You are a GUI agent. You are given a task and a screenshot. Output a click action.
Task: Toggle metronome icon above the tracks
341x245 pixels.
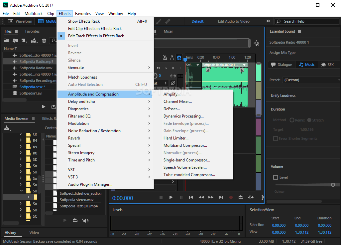coord(165,58)
